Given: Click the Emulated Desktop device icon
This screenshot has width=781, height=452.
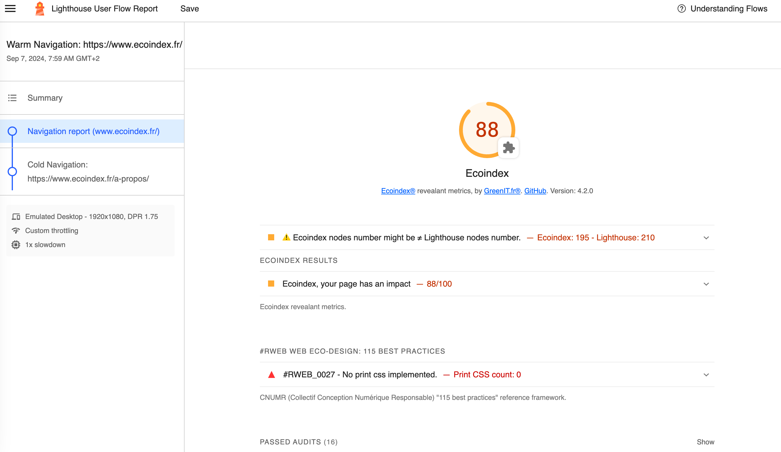Looking at the screenshot, I should (x=16, y=217).
